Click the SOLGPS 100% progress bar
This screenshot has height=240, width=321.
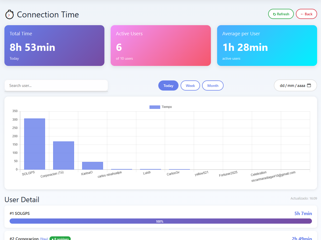point(161,221)
